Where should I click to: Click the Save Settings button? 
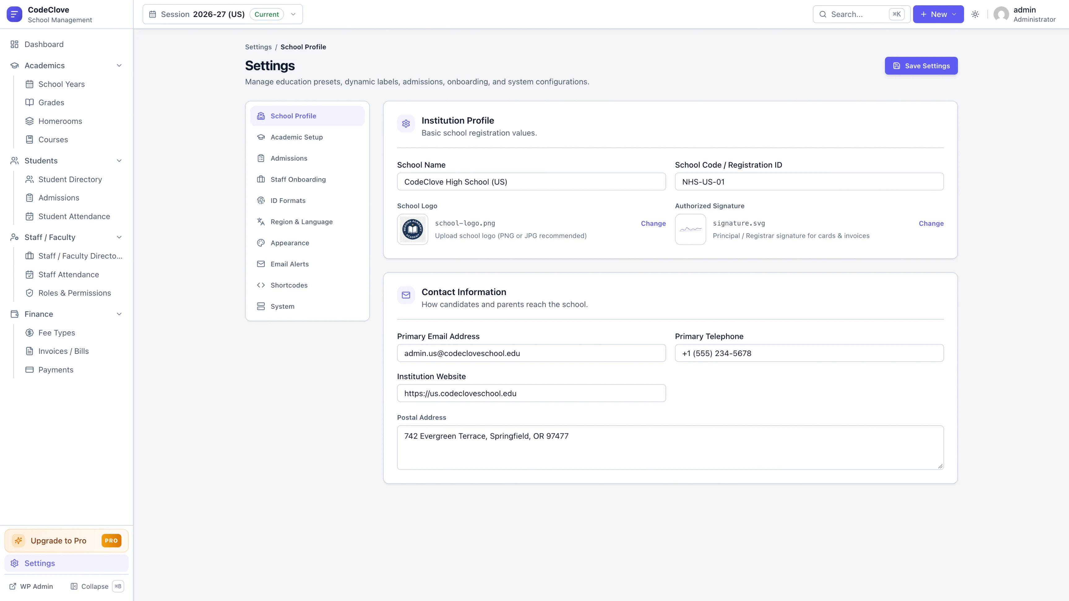click(x=921, y=66)
